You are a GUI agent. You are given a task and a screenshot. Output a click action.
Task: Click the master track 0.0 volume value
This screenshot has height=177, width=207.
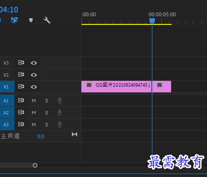[x=41, y=136]
